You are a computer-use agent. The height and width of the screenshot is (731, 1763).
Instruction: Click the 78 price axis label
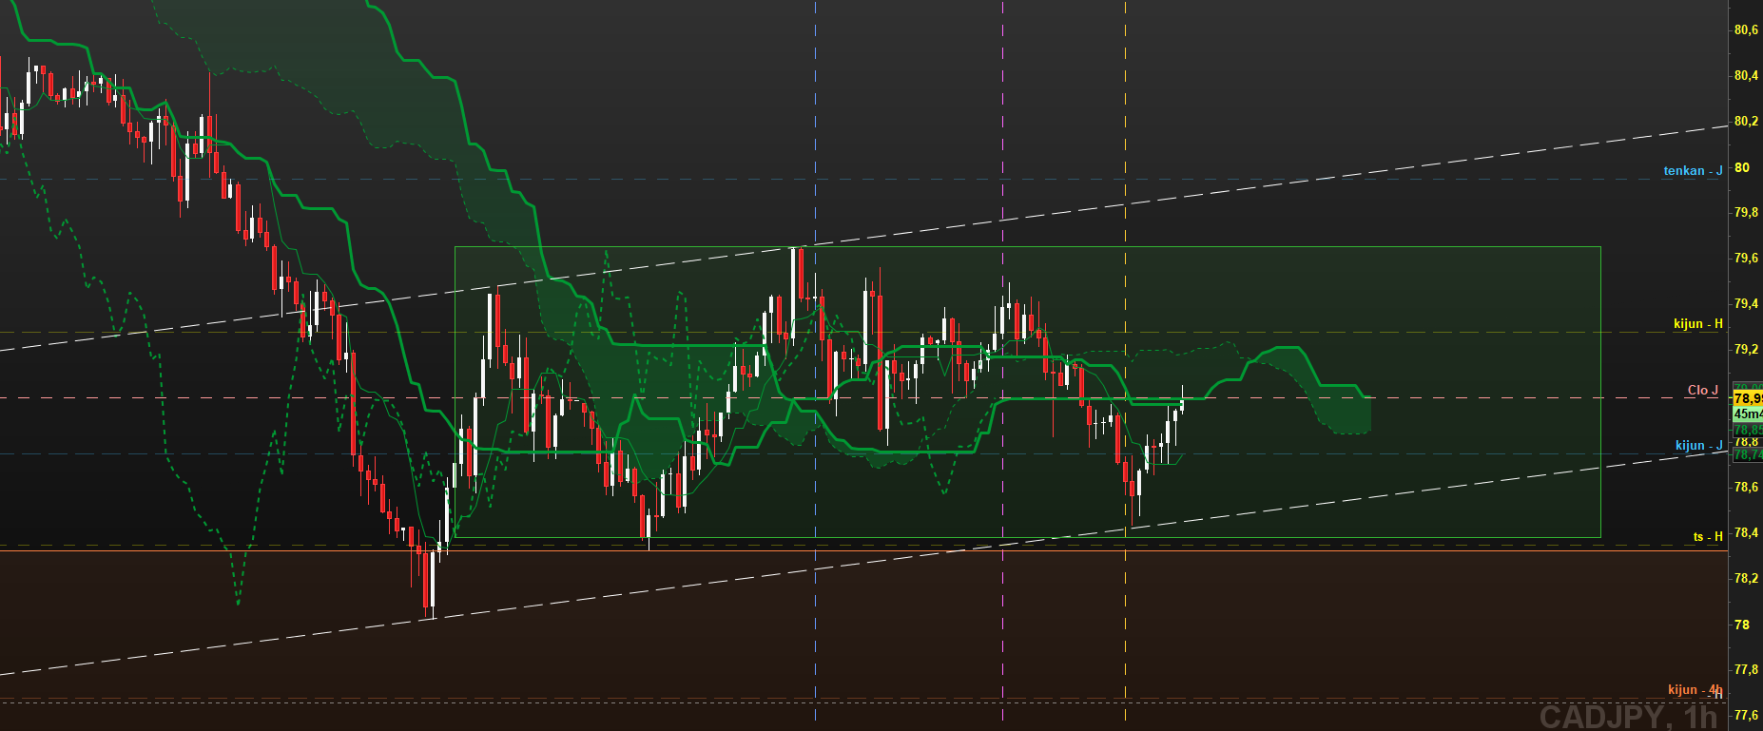coord(1742,625)
